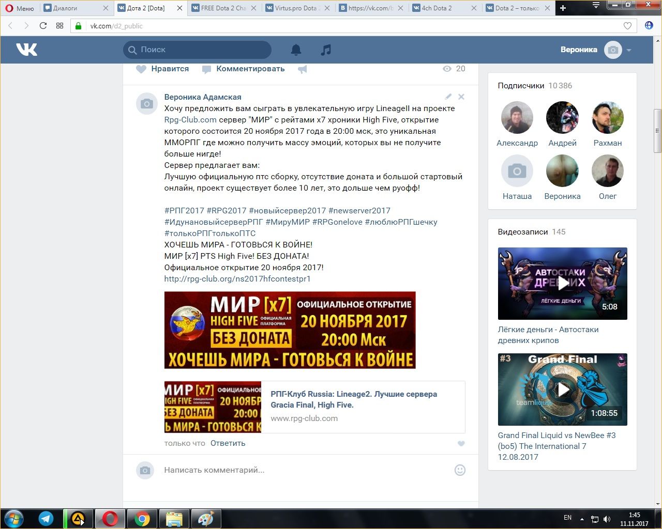The image size is (662, 529).
Task: Click the Написать комментарий input field
Action: tap(305, 470)
